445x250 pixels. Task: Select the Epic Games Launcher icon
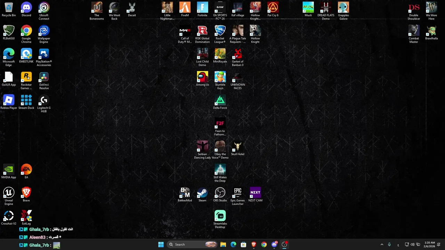[x=237, y=197]
